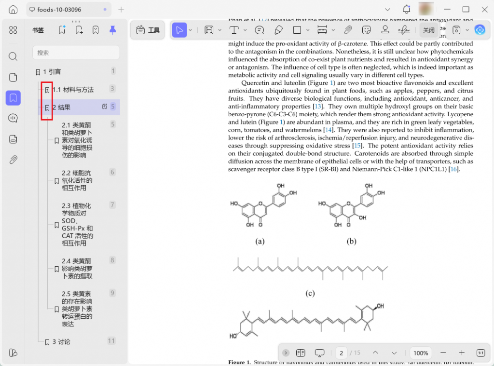Open search panel in left sidebar
This screenshot has width=494, height=366.
point(13,56)
